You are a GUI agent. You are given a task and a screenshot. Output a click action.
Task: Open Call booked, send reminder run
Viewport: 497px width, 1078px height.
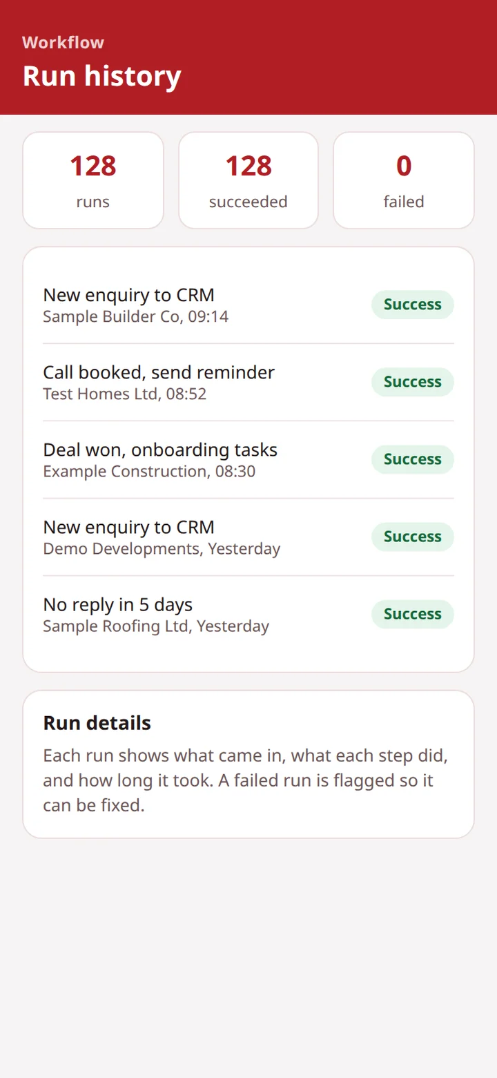click(x=248, y=383)
